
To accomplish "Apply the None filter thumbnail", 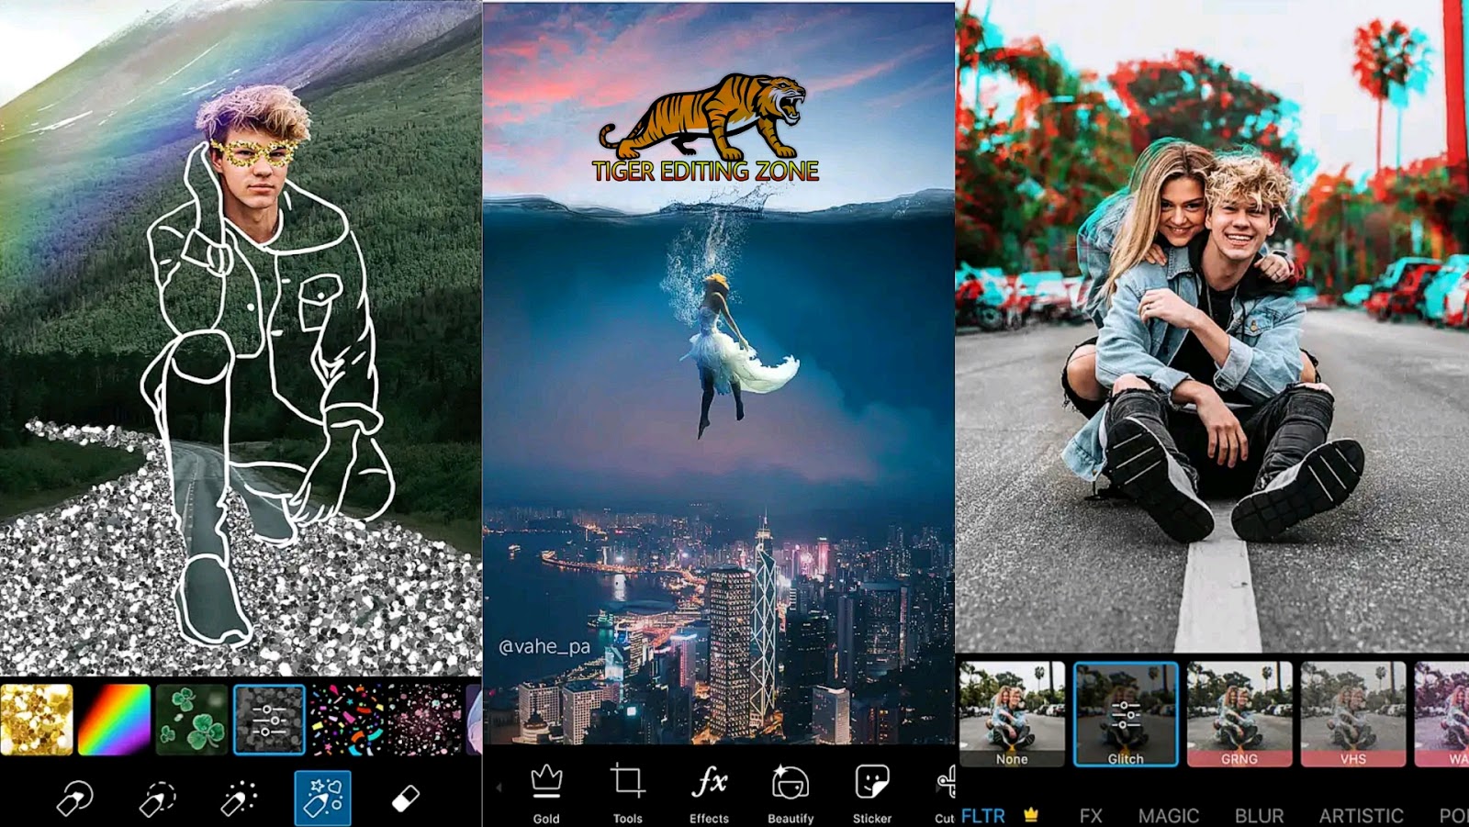I will pyautogui.click(x=1012, y=714).
